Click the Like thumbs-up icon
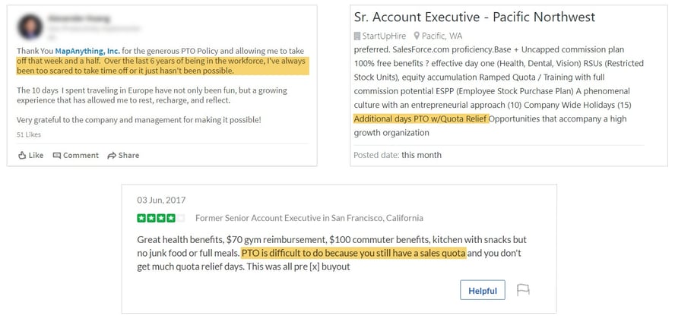Viewport: 675px width, 319px height. tap(22, 155)
